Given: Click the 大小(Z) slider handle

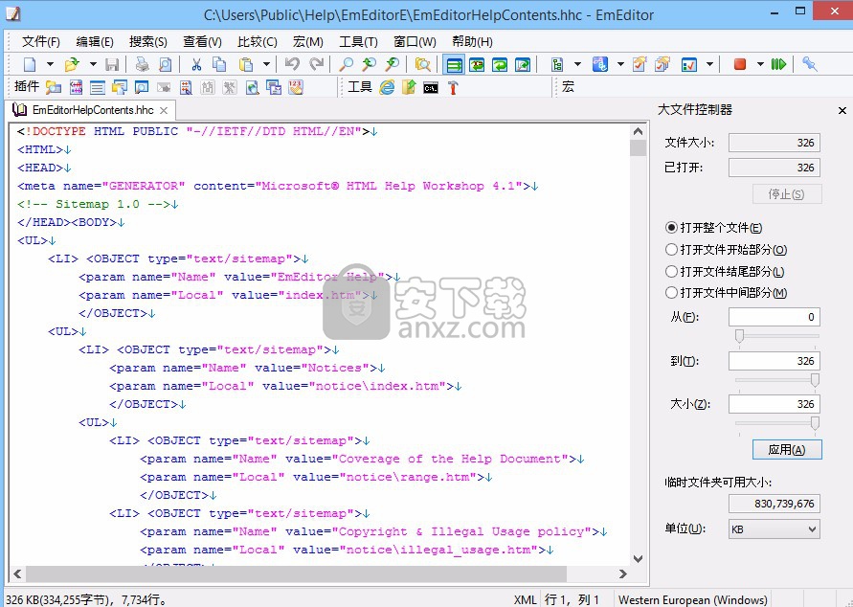Looking at the screenshot, I should coord(815,423).
